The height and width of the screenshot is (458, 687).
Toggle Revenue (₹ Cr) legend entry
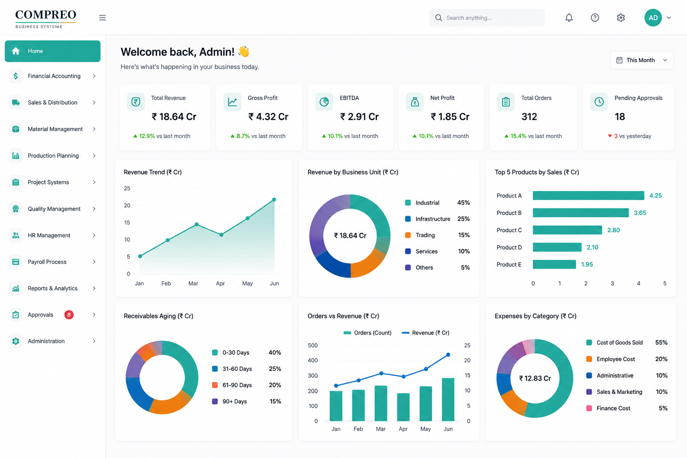click(x=425, y=333)
